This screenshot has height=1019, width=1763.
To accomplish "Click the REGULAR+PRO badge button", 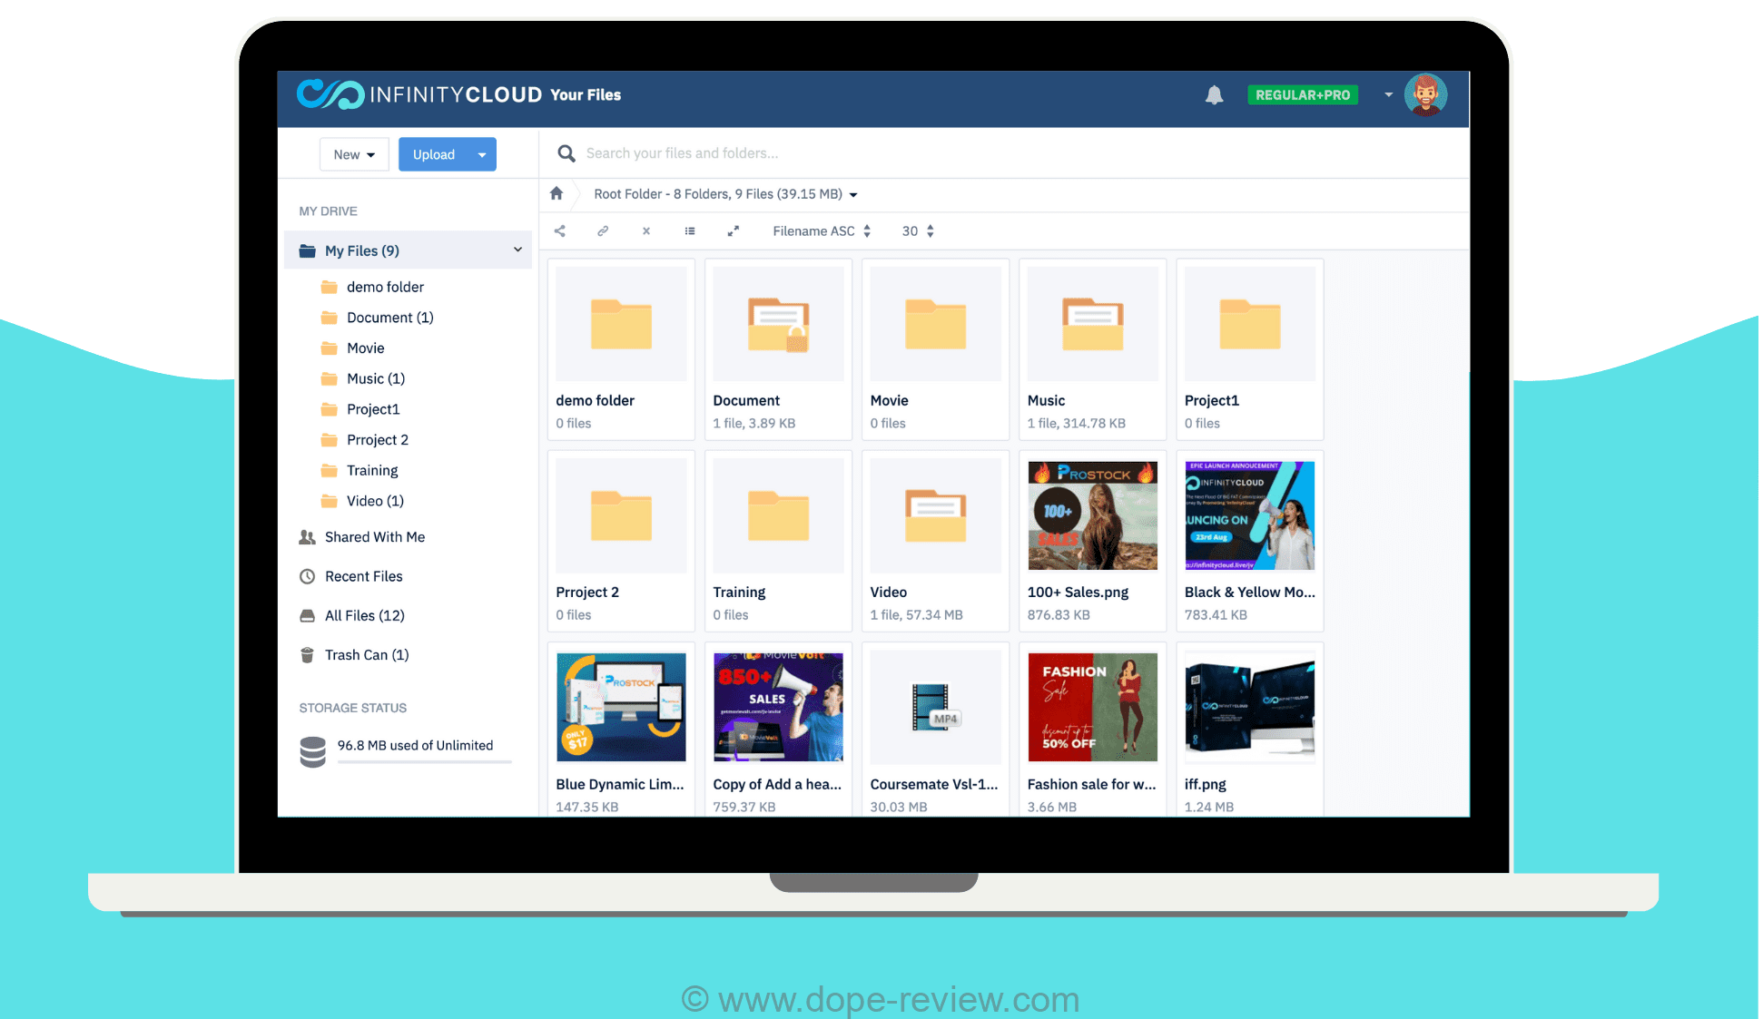I will (1302, 95).
